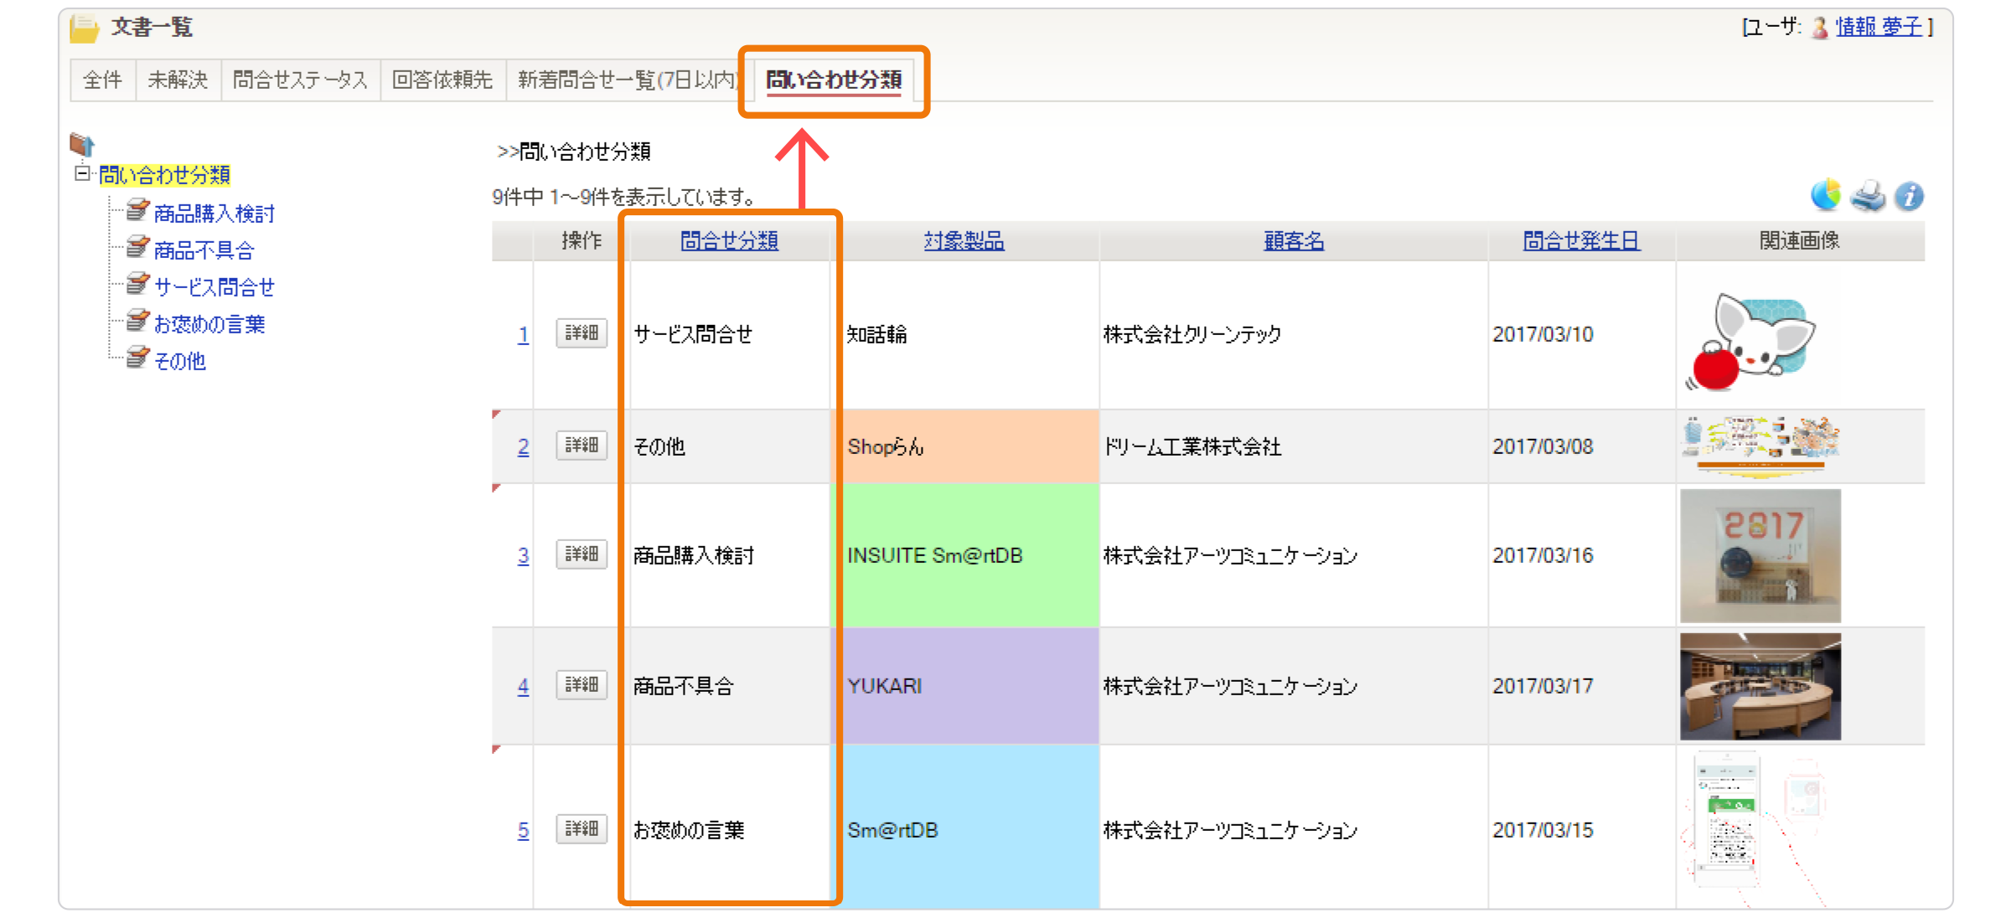Click the document stack icon beside お褒めの言葉
This screenshot has width=2011, height=918.
click(137, 321)
